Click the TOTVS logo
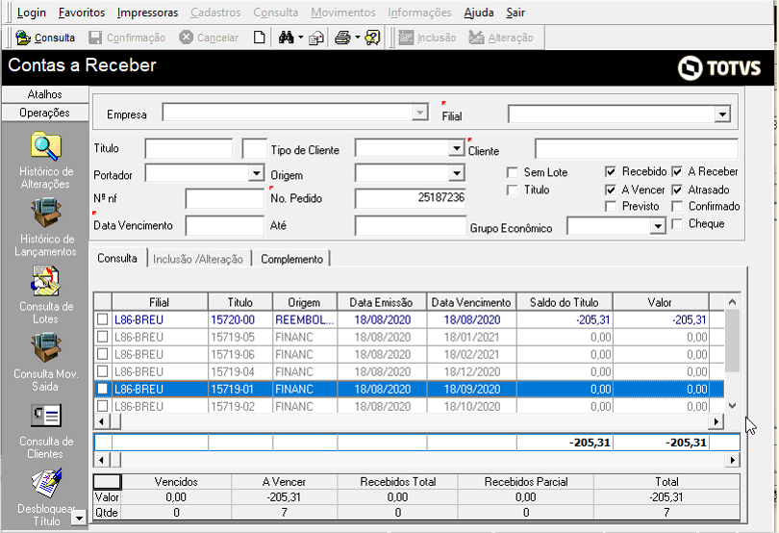 718,67
